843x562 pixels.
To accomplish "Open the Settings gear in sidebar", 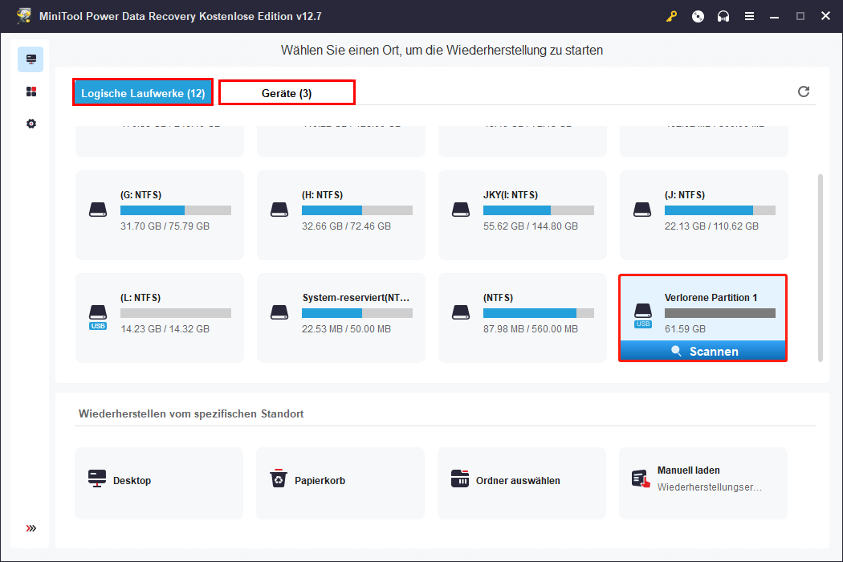I will click(x=31, y=123).
